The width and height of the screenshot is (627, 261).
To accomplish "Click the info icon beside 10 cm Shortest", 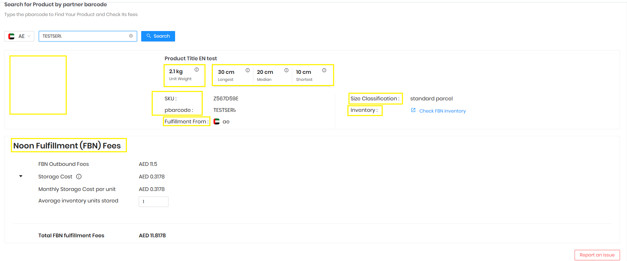I will coord(324,70).
